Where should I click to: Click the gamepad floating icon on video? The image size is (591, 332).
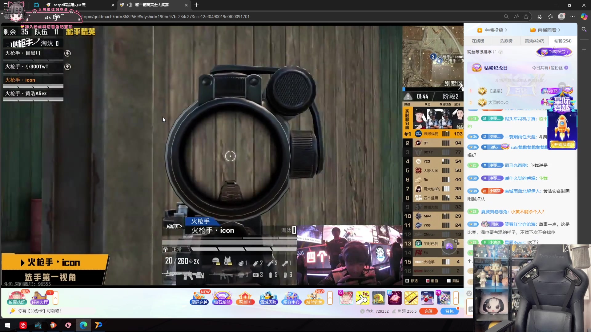pyautogui.click(x=449, y=246)
